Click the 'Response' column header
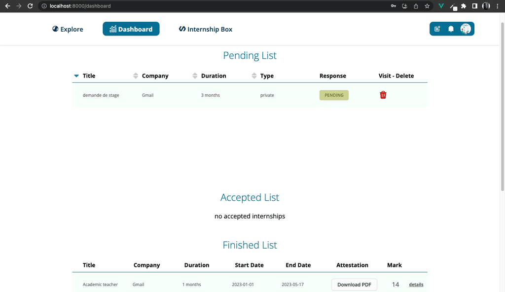Viewport: 505px width, 292px height. [x=333, y=76]
